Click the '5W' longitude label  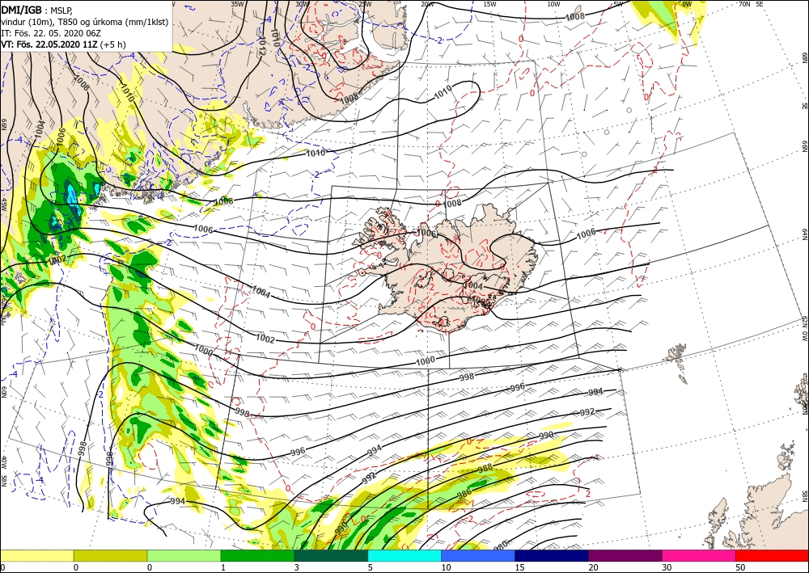click(x=618, y=4)
